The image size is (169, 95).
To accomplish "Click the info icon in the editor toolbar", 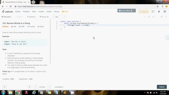I will tap(145, 17).
